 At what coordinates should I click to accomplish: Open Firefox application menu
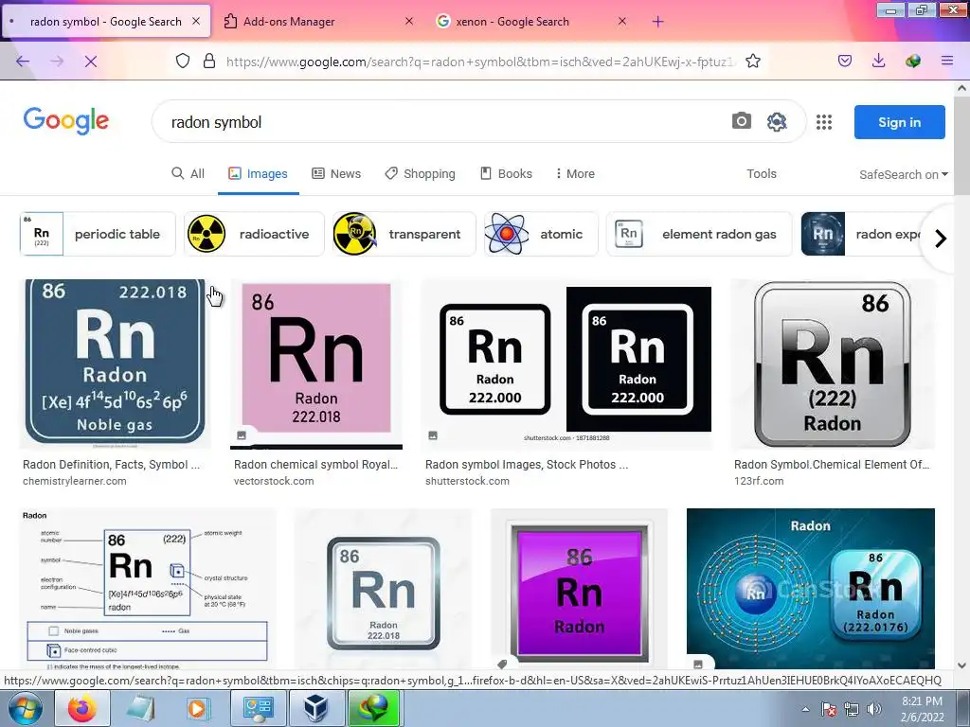coord(947,61)
